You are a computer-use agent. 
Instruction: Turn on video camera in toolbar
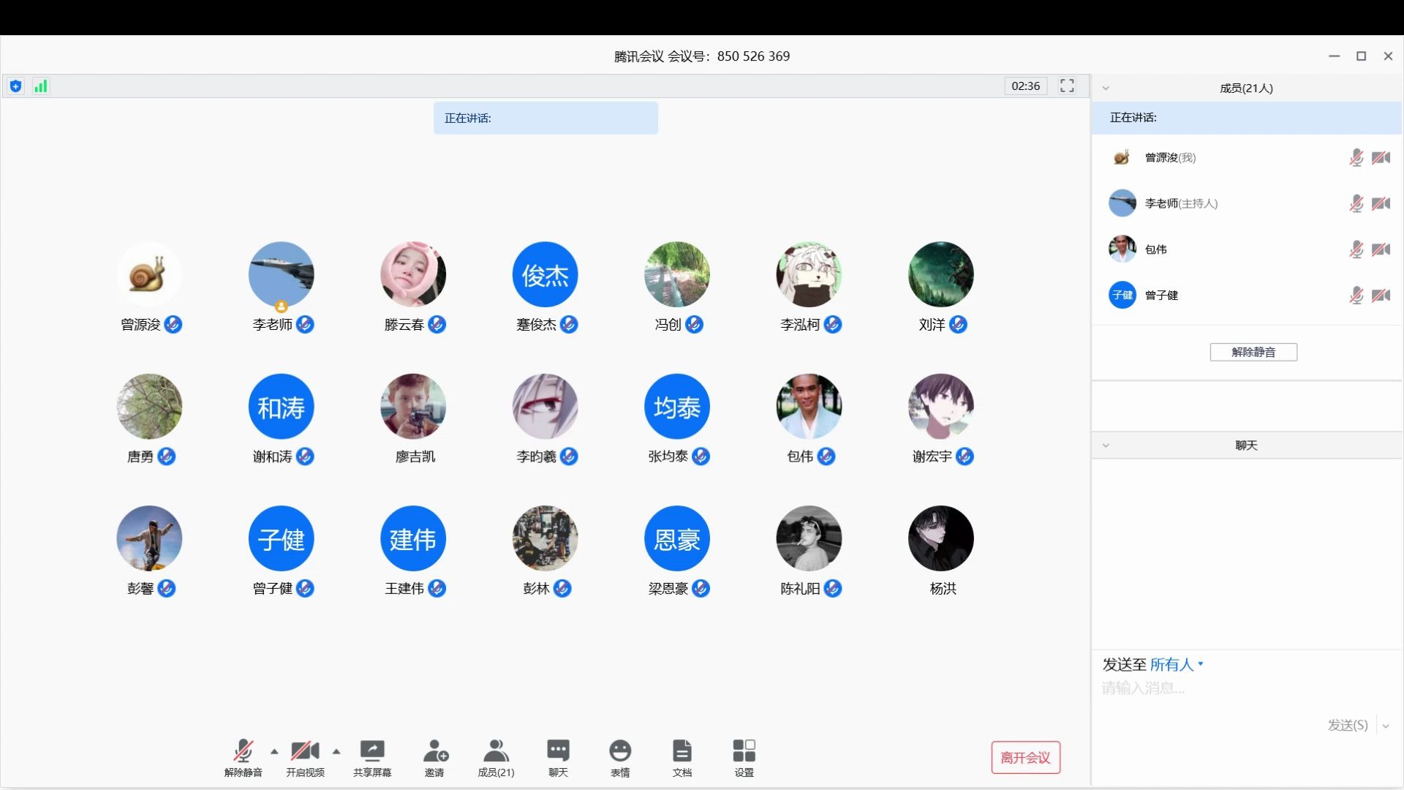point(305,758)
